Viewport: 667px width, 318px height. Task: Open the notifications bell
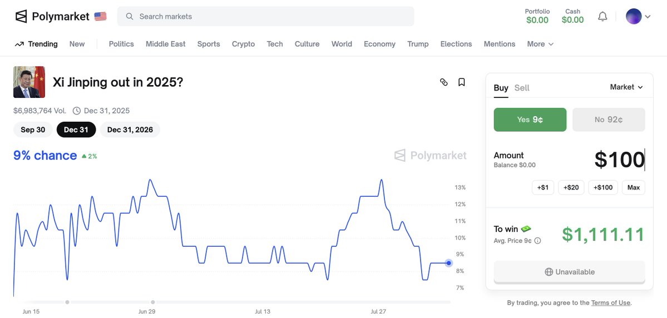pos(602,17)
